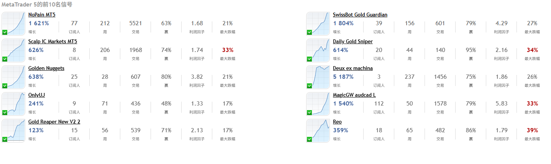Open Golden Nuggets signal page
This screenshot has height=164, width=551.
(46, 68)
